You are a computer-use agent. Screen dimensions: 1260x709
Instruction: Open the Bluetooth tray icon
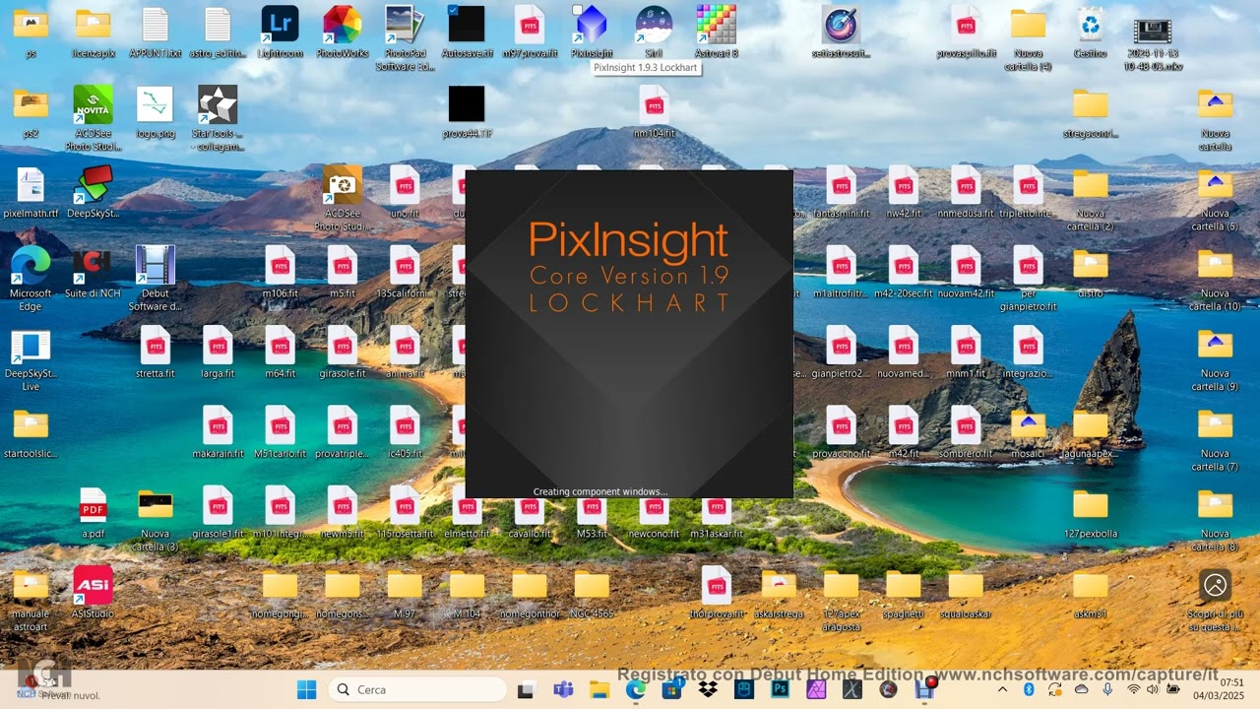coord(1029,689)
